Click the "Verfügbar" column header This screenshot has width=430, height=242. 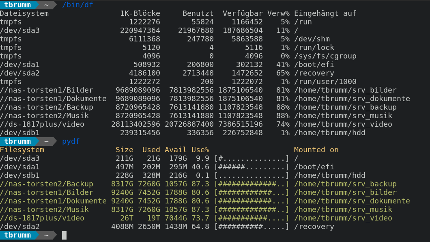243,13
